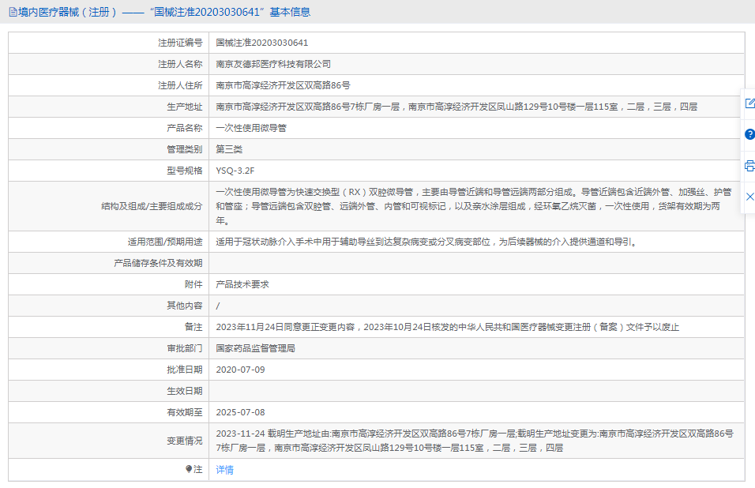Click approval department 国家药品监督管理局

(255, 348)
